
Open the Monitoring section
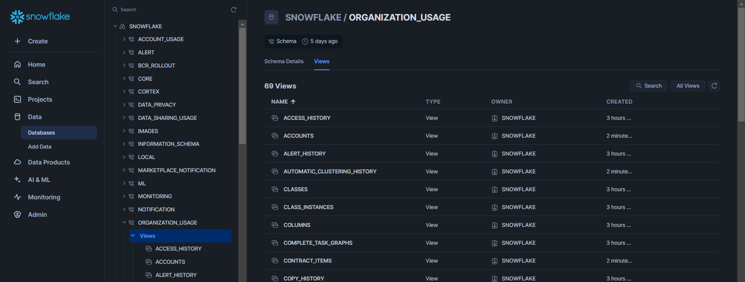pos(44,197)
